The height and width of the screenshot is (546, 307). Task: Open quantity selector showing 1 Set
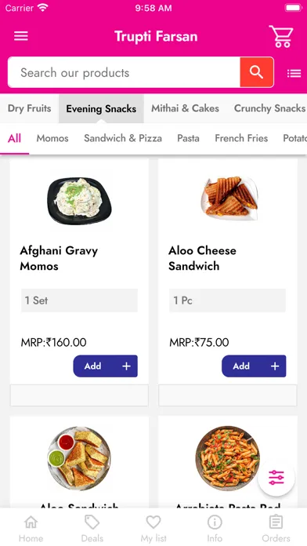click(79, 300)
